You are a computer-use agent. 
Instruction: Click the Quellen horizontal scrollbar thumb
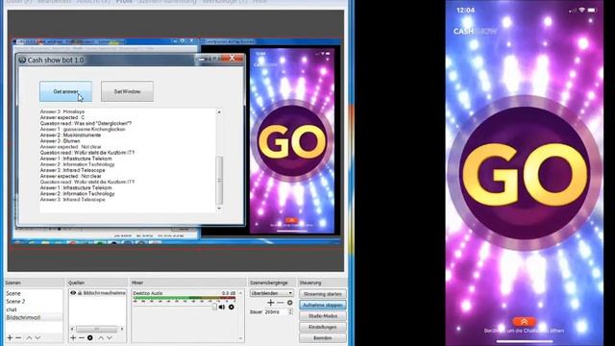click(x=96, y=329)
